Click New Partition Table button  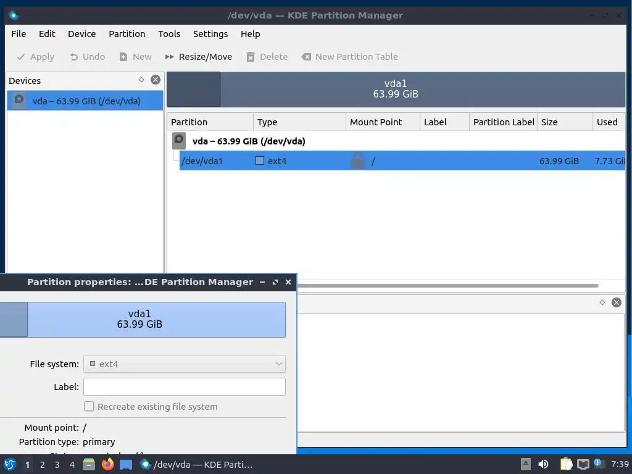pos(350,57)
